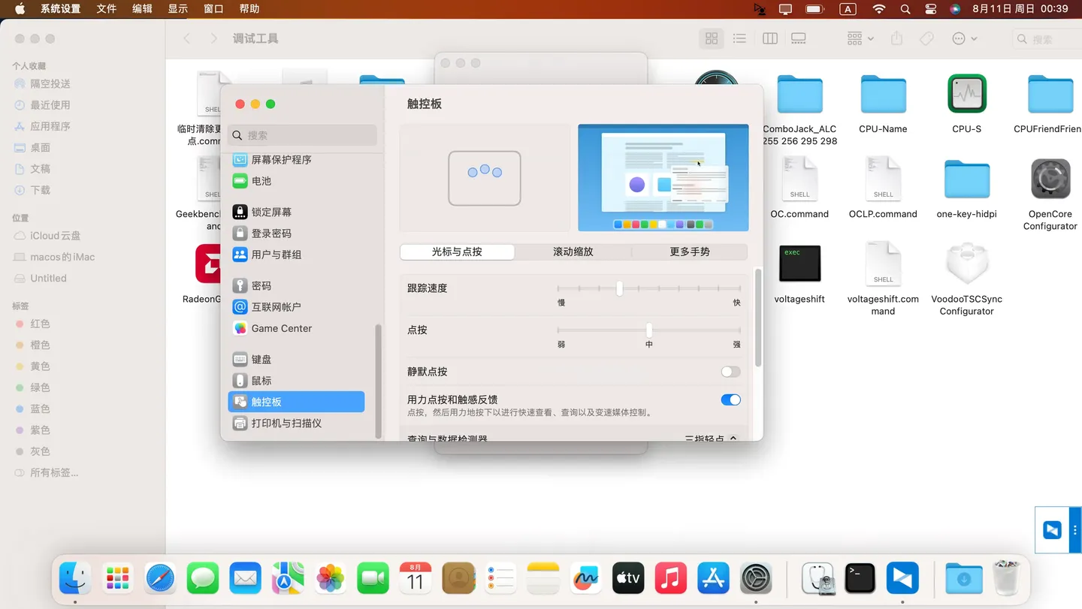1082x609 pixels.
Task: Toggle the column view in Finder toolbar
Action: click(x=769, y=38)
